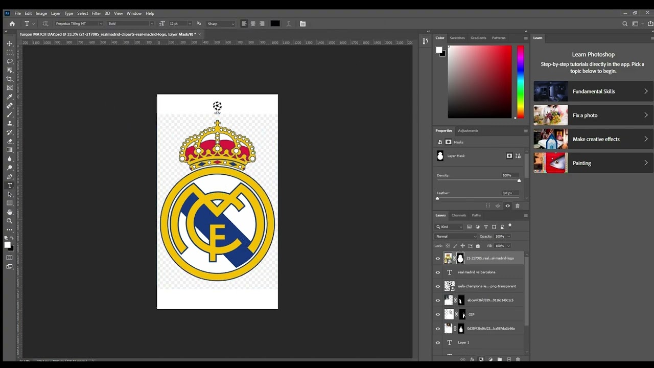Open the Image menu
The width and height of the screenshot is (654, 368).
point(41,13)
